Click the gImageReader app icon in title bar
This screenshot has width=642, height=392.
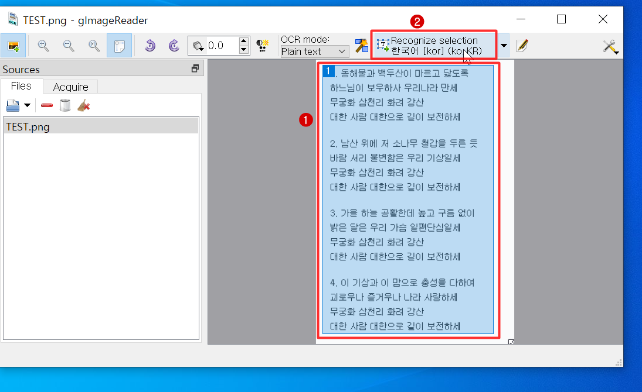coord(13,20)
